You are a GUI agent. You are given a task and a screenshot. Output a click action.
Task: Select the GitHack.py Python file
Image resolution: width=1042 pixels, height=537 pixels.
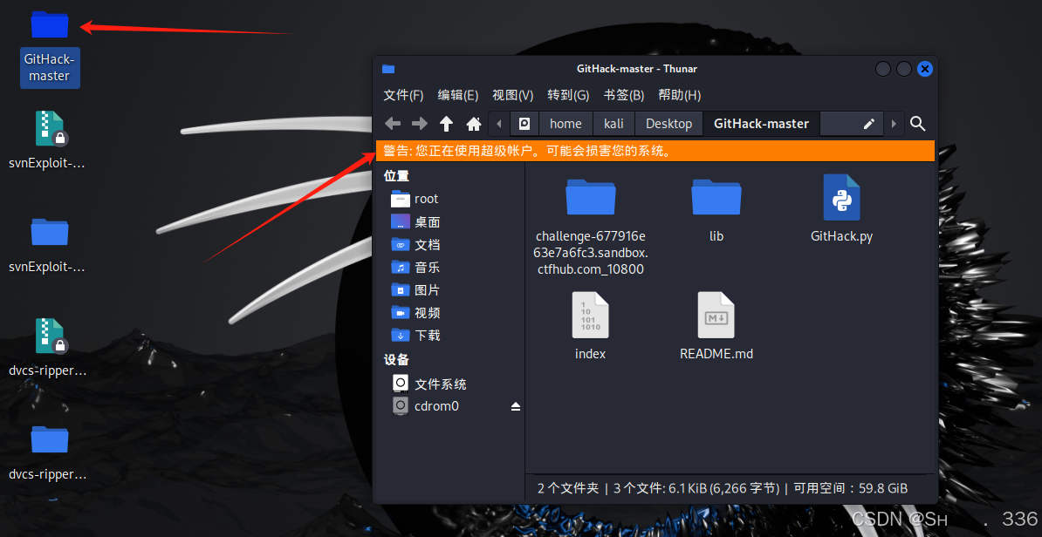click(841, 208)
